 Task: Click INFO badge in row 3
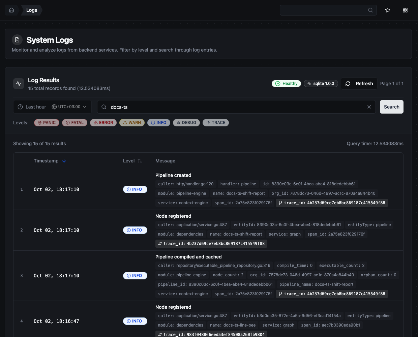click(135, 276)
